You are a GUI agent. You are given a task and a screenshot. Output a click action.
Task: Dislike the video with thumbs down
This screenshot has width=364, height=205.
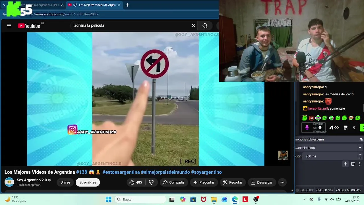[x=151, y=182]
